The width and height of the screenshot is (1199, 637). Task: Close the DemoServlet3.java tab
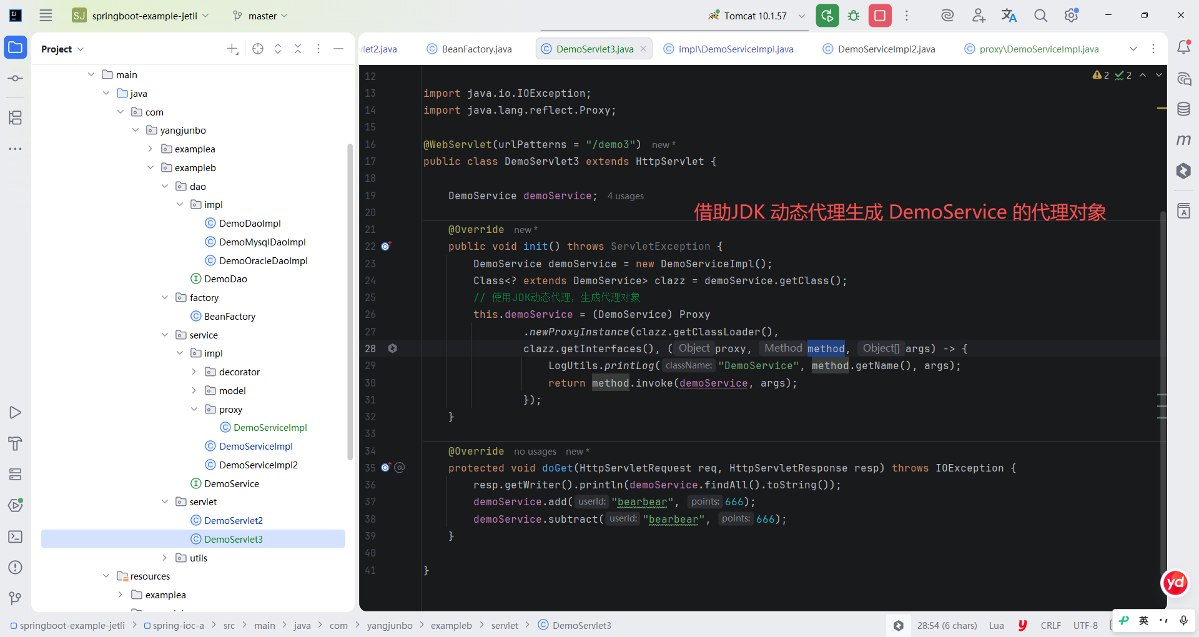pos(643,49)
